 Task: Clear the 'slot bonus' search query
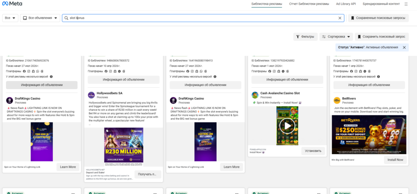[x=340, y=18]
